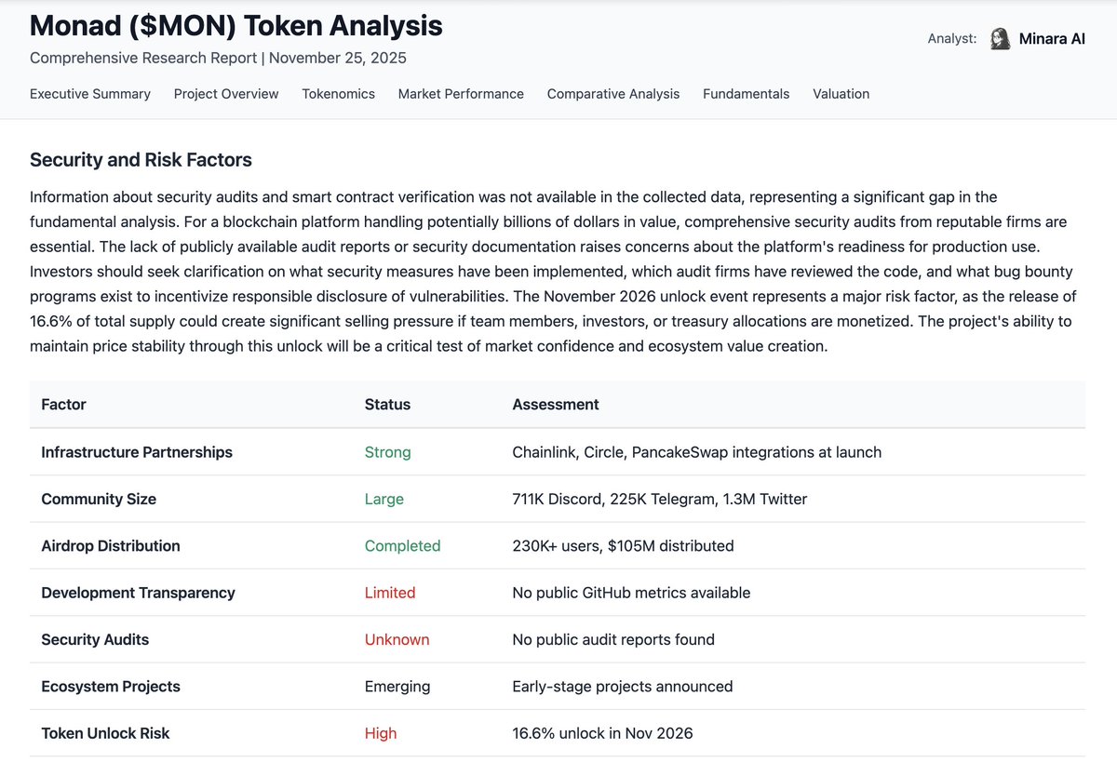The height and width of the screenshot is (762, 1117).
Task: Click the Factor column header
Action: (x=64, y=405)
